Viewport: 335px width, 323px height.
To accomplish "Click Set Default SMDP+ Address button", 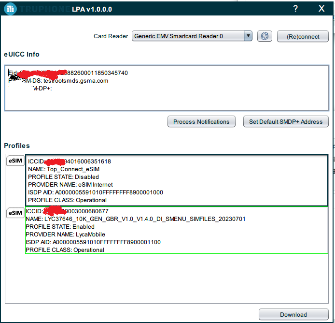I will 286,121.
